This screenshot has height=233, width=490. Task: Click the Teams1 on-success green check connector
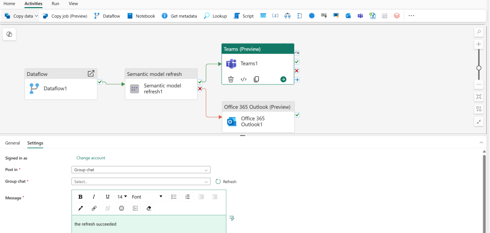point(297,62)
